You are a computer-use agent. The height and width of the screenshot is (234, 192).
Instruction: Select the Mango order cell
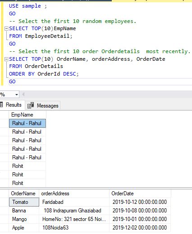24,219
